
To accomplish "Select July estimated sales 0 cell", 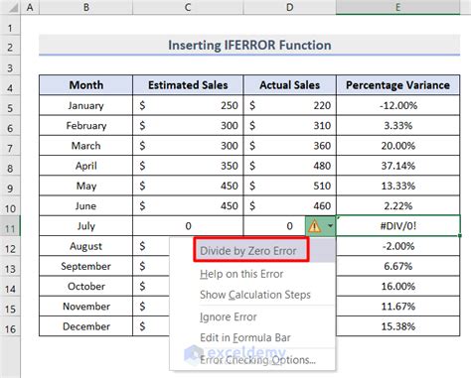I will pos(188,226).
